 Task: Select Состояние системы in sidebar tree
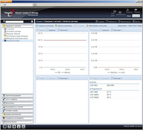(14, 31)
